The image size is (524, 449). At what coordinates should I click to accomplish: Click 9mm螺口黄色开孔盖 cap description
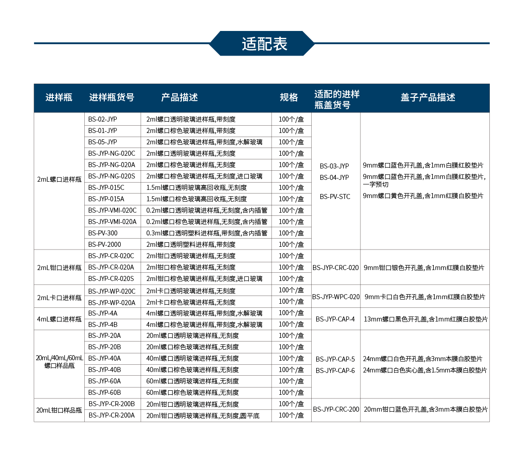coord(423,196)
